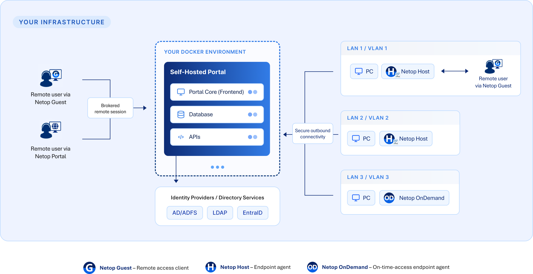
Task: Click the LDAP provider chip
Action: (x=220, y=213)
